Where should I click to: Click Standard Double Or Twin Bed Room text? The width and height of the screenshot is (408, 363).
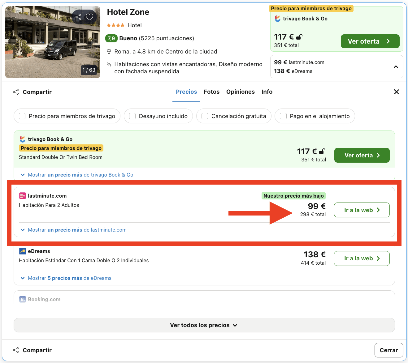pyautogui.click(x=61, y=157)
